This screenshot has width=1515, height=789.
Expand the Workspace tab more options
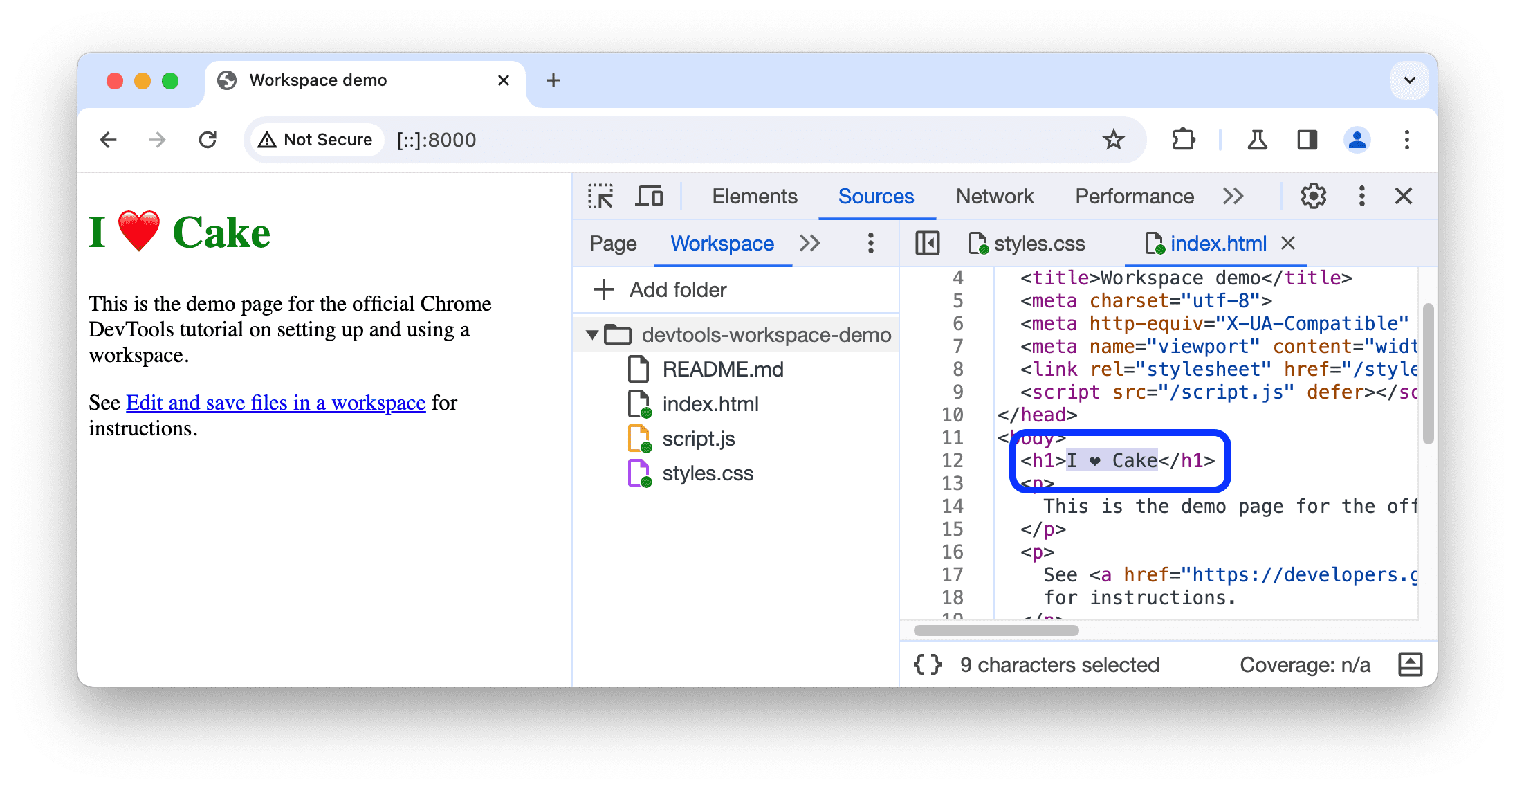[870, 243]
